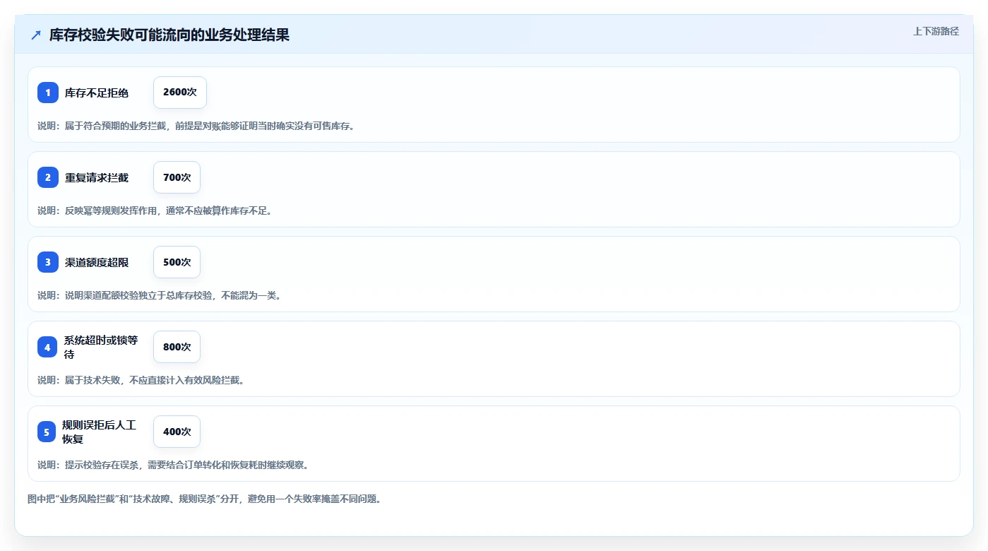Click the 上下游路径 label
The image size is (988, 551).
pos(936,31)
